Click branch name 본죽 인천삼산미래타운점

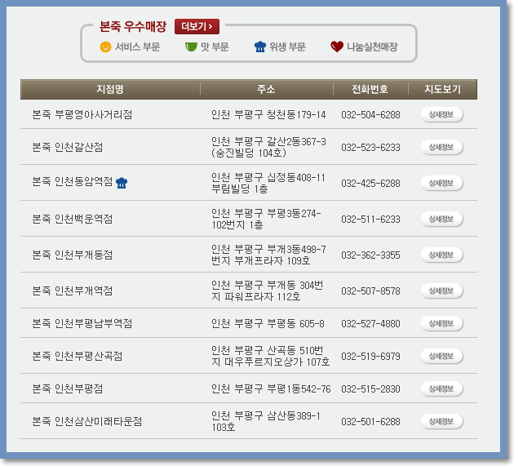(x=86, y=421)
